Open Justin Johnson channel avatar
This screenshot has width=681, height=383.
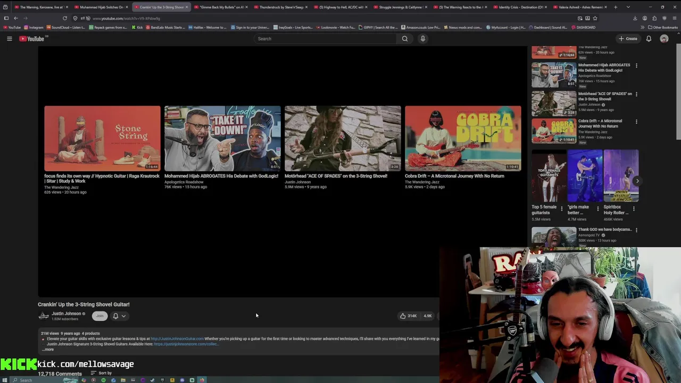(44, 316)
